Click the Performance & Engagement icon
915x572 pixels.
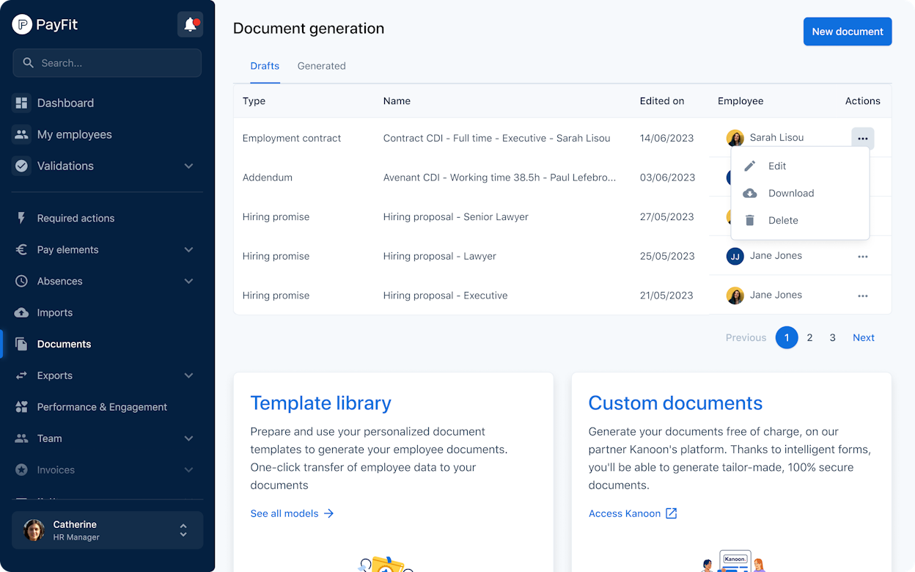point(21,407)
